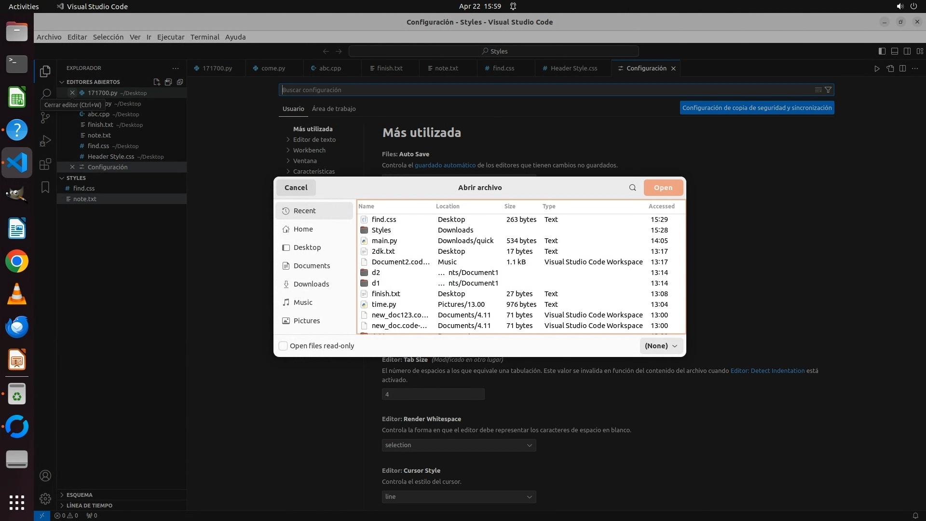This screenshot has width=926, height=521.
Task: Open the Source Control view icon
Action: [x=45, y=117]
